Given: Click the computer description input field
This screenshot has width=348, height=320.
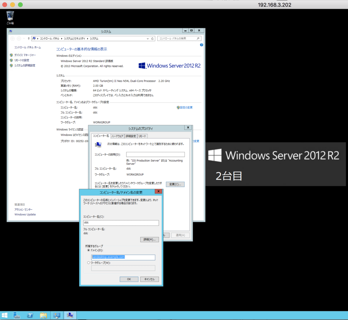Looking at the screenshot, I should [155, 155].
